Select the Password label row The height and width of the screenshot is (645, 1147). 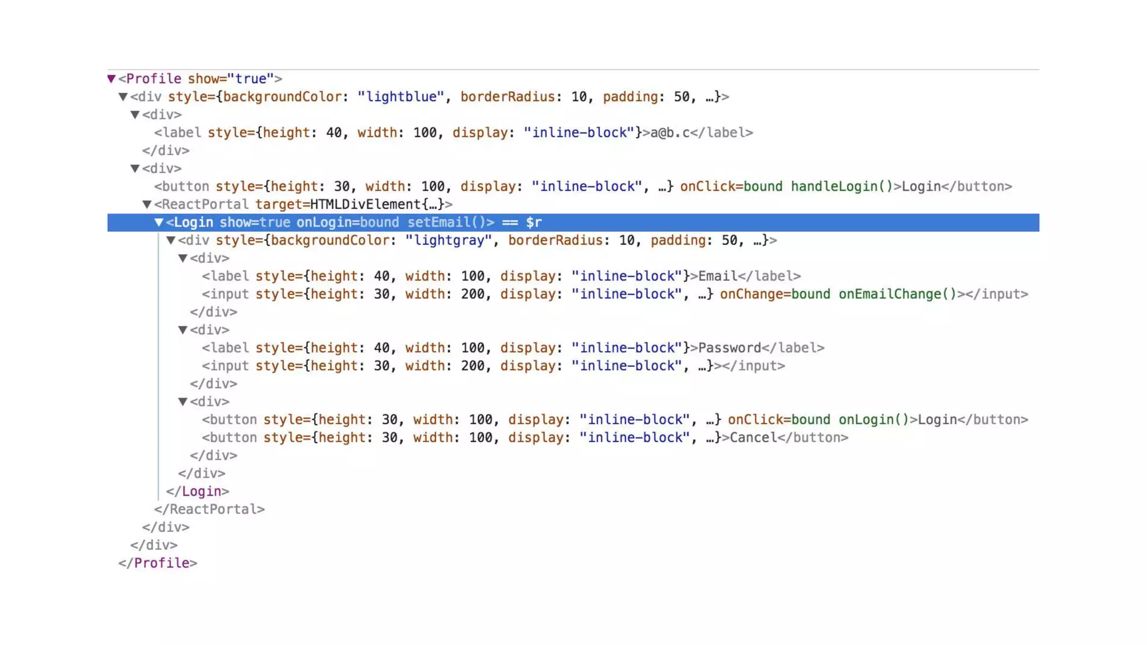pos(513,348)
